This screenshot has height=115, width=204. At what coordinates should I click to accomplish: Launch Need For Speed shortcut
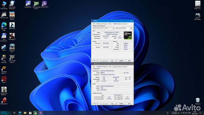[4, 70]
